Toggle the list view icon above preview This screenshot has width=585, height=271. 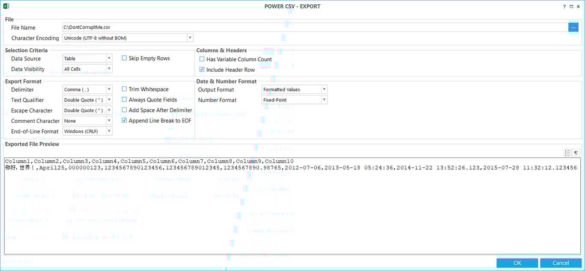click(x=568, y=153)
